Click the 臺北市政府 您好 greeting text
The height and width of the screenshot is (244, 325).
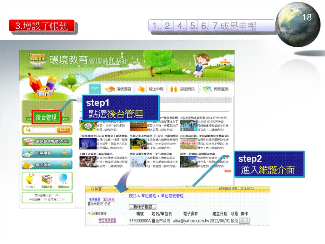click(x=99, y=204)
